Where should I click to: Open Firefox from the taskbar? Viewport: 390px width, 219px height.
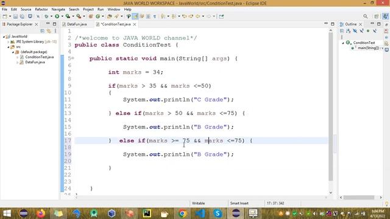pos(41,214)
